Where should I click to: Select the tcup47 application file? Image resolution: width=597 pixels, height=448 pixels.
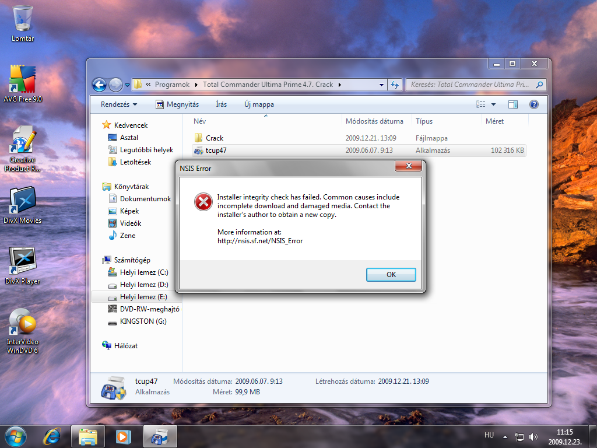tap(359, 150)
